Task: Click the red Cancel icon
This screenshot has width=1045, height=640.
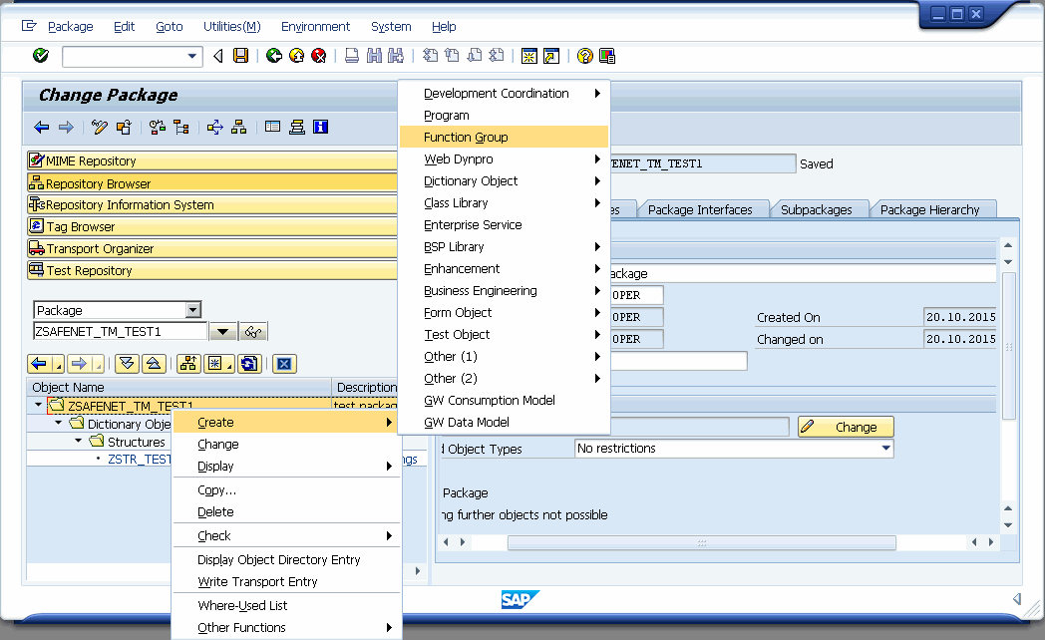Action: (319, 56)
